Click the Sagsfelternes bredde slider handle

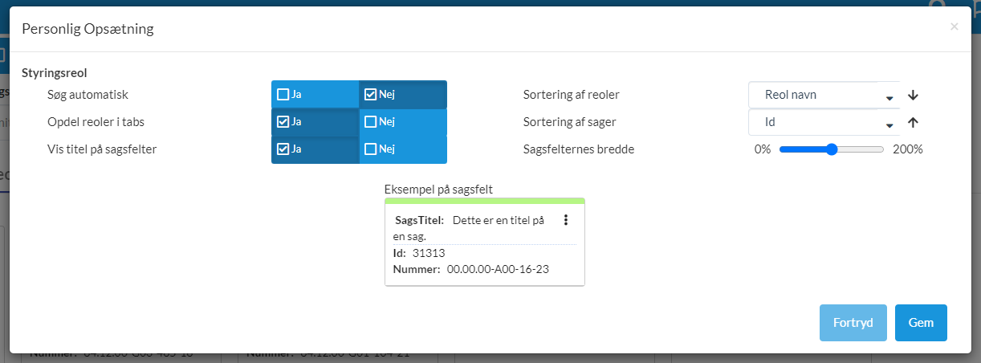(832, 149)
